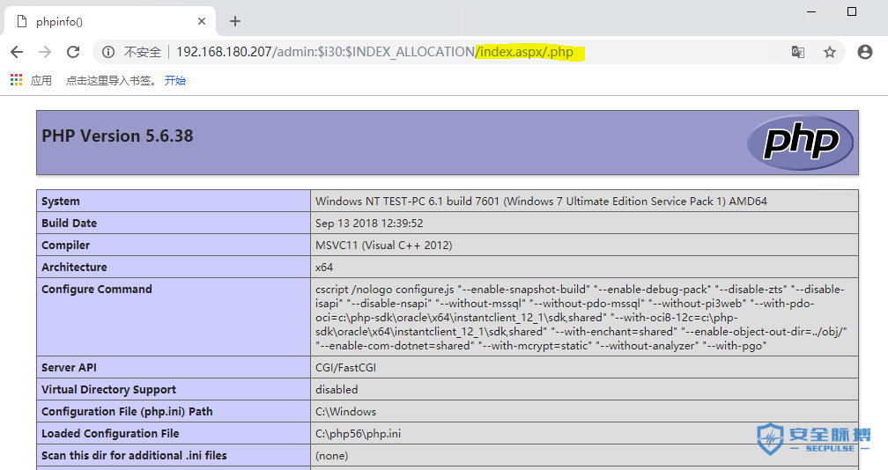Click the Server API label
Screen dimensions: 888x470
[x=69, y=368]
